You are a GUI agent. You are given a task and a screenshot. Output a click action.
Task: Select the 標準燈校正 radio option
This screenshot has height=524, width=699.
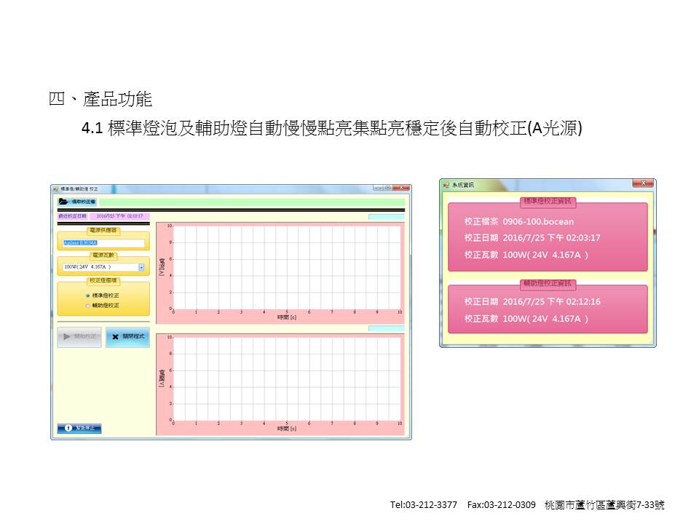tap(88, 295)
